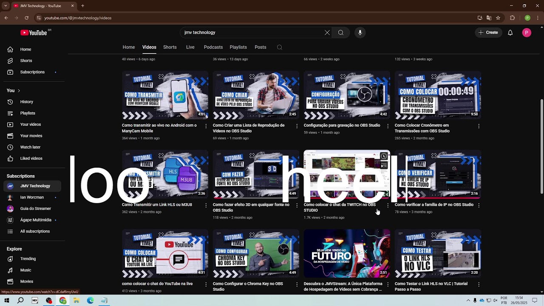The height and width of the screenshot is (306, 544).
Task: Open Trending in Explore section
Action: click(32, 259)
